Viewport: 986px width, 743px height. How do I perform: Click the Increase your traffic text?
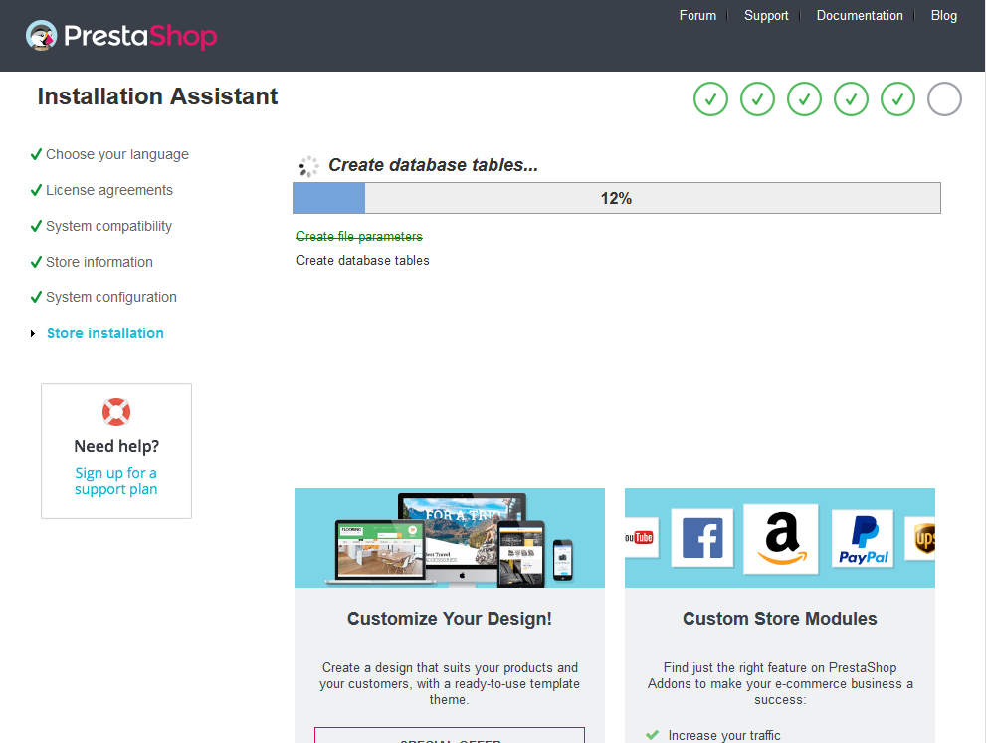click(x=724, y=735)
